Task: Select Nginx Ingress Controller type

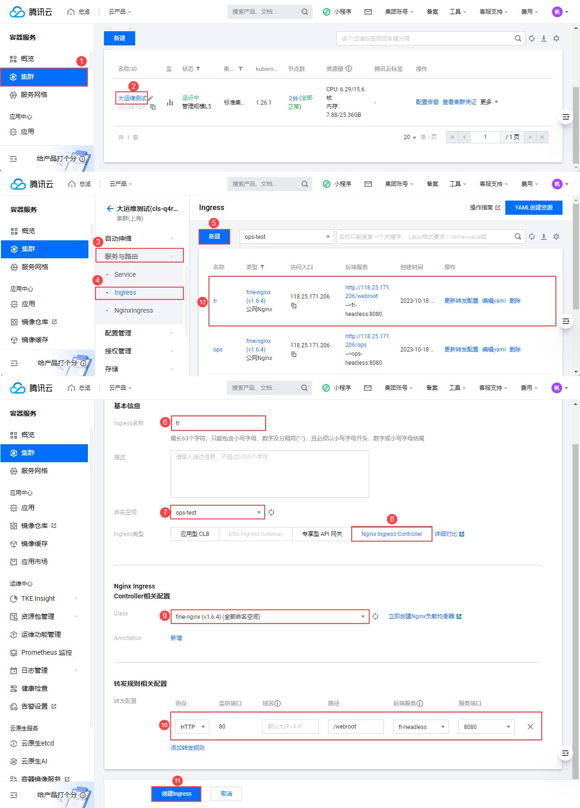Action: tap(392, 534)
